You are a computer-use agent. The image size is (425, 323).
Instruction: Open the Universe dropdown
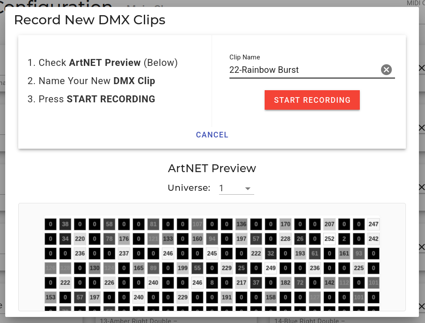click(236, 188)
